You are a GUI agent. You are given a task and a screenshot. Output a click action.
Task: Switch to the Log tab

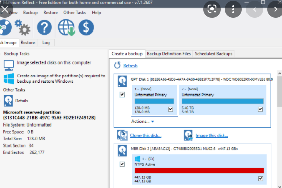tap(46, 43)
